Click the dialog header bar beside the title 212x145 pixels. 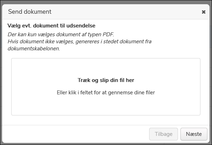click(123, 12)
